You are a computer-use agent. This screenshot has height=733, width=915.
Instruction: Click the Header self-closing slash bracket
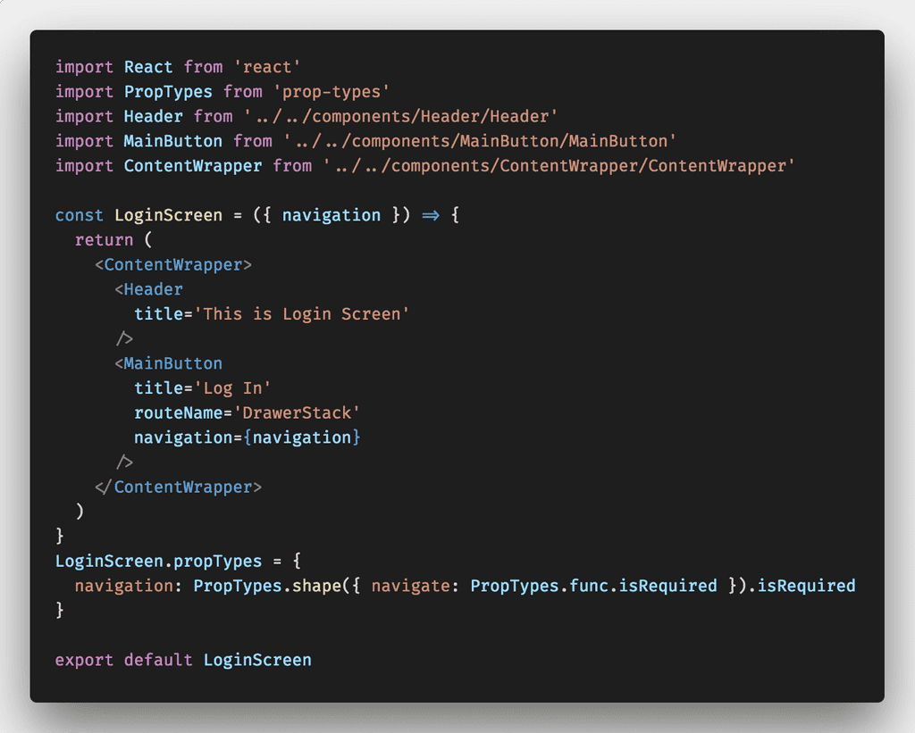(124, 338)
